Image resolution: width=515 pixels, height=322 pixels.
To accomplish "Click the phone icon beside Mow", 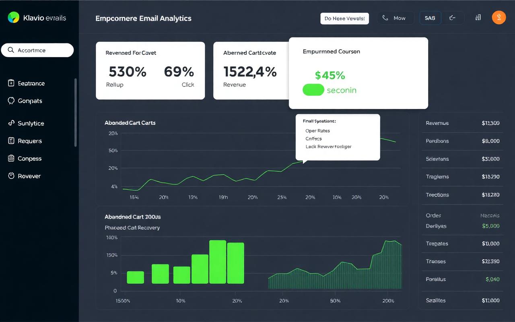I will tap(385, 18).
